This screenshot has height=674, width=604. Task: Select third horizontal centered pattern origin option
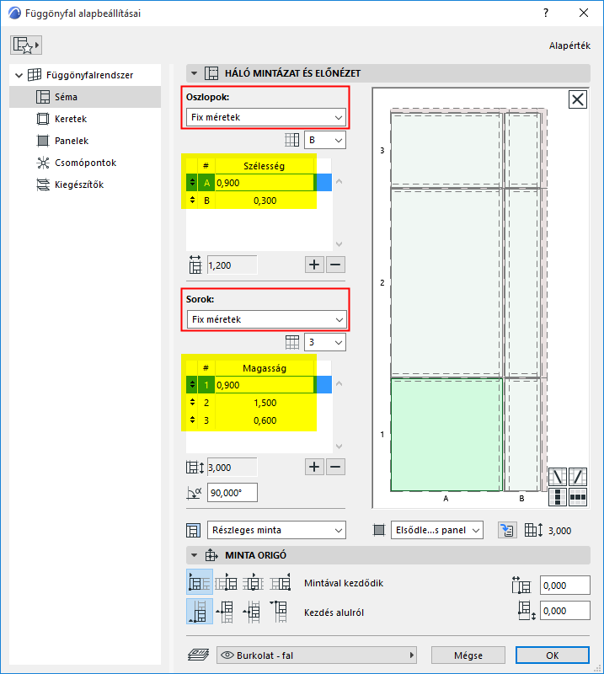pos(254,583)
